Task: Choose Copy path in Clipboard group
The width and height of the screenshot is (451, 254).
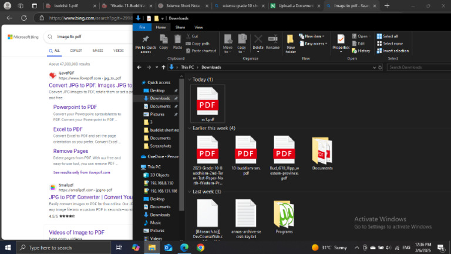Action: [197, 44]
